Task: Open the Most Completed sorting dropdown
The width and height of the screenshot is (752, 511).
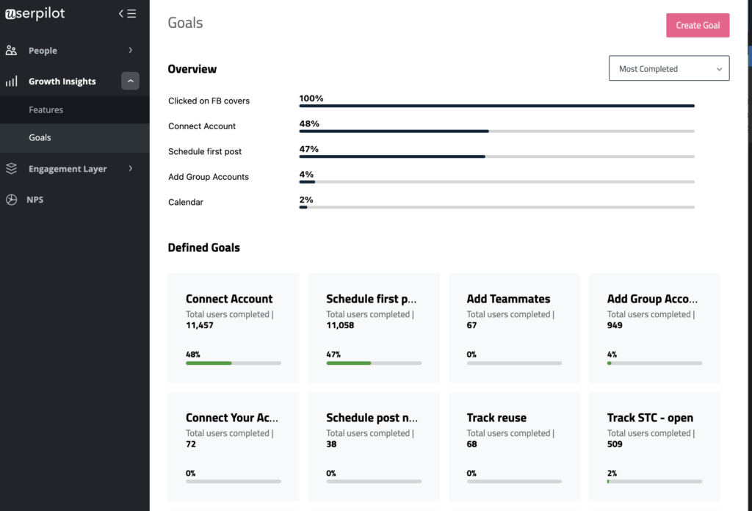Action: click(668, 68)
